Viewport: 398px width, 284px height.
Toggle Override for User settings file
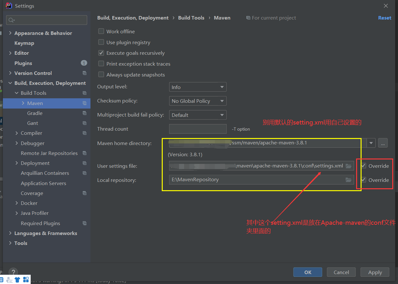(x=363, y=166)
